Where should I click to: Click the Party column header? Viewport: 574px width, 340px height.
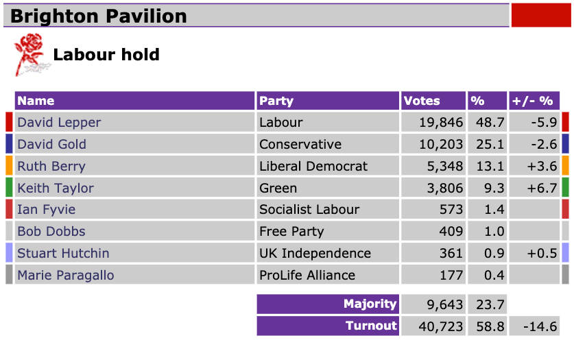tap(276, 101)
